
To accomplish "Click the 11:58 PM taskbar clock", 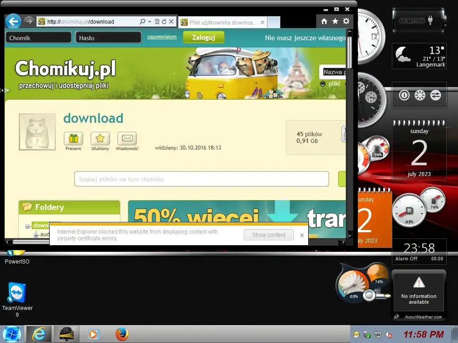I will coord(424,334).
